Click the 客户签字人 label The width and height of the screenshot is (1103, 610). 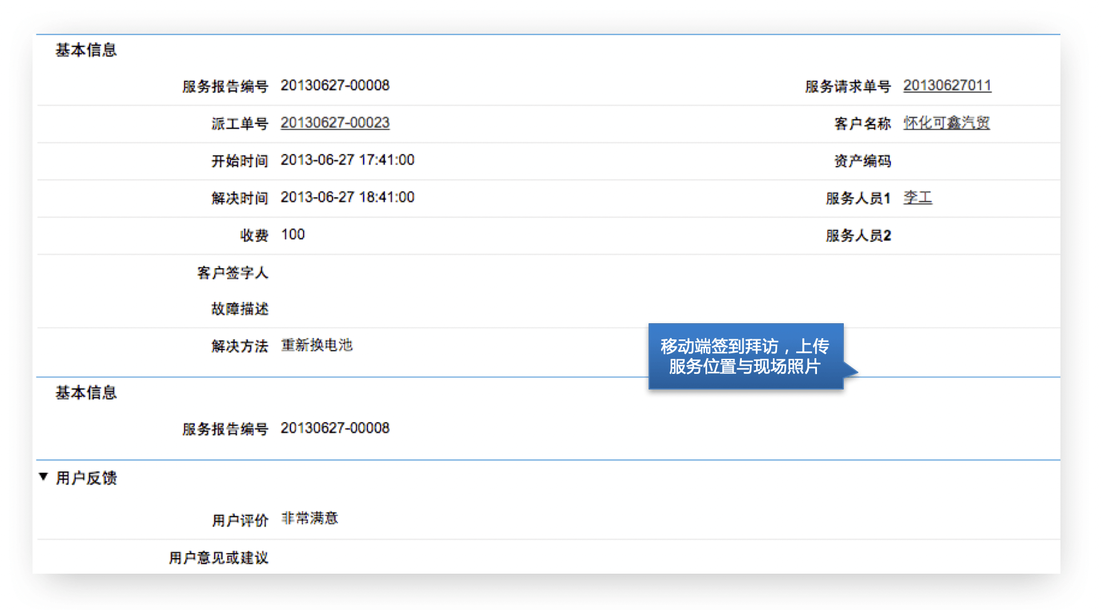tap(232, 273)
